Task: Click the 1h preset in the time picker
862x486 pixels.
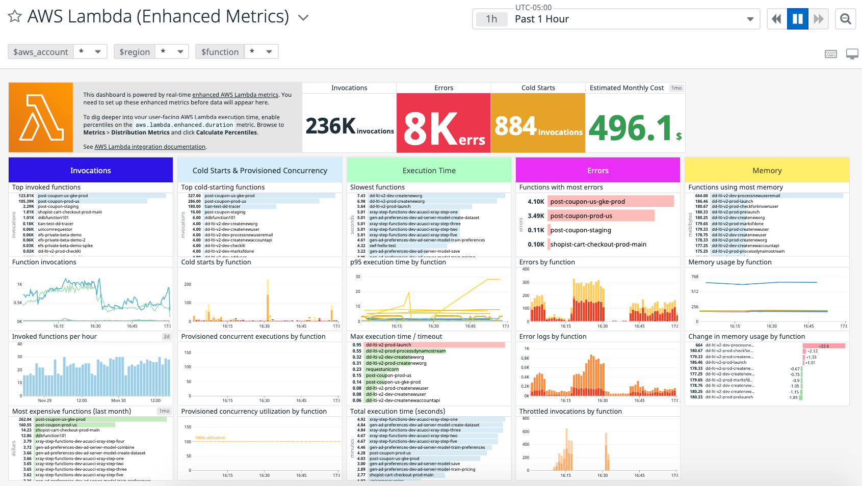Action: point(491,19)
